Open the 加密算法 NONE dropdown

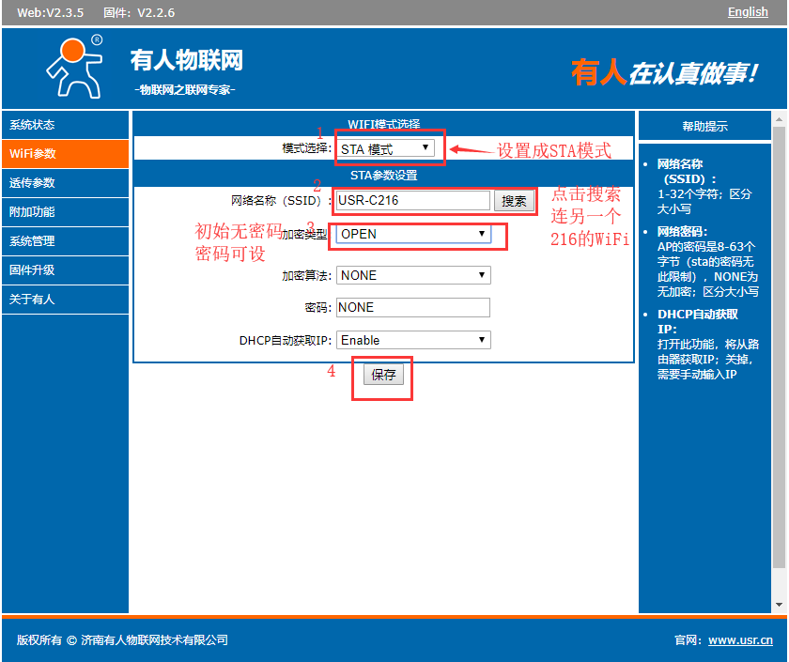413,275
